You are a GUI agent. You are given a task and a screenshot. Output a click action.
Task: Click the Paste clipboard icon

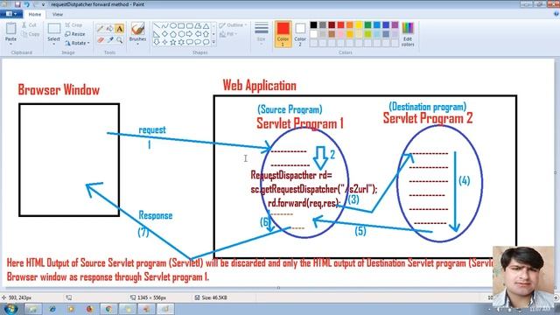[10, 29]
